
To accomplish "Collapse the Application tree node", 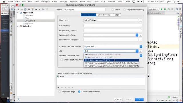I will [x=18, y=13].
